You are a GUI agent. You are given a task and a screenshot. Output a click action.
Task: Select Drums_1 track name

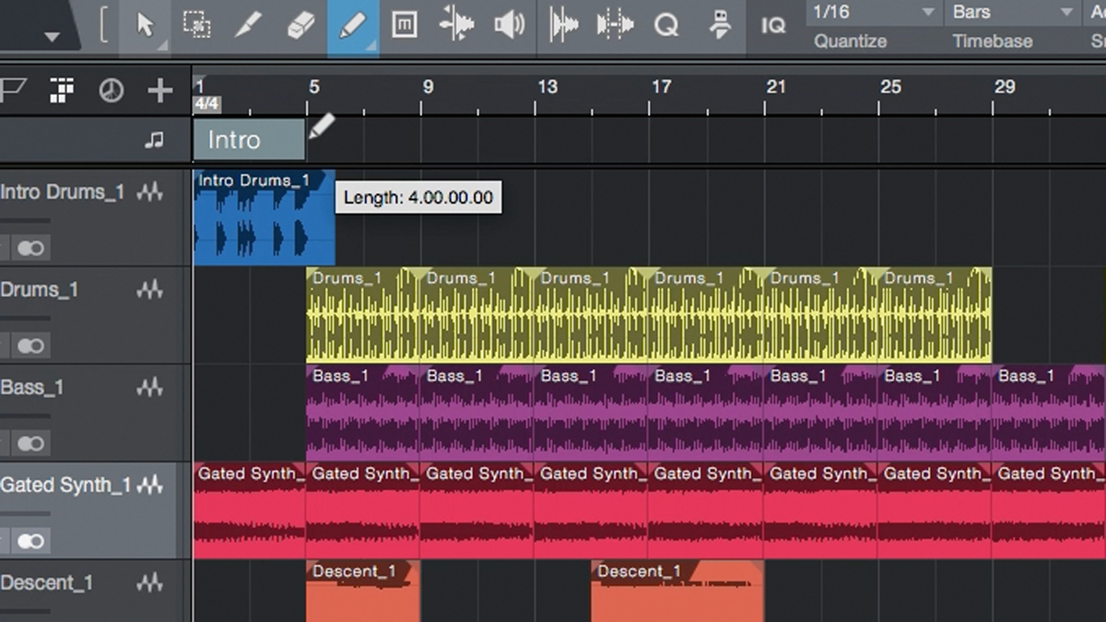pos(40,290)
